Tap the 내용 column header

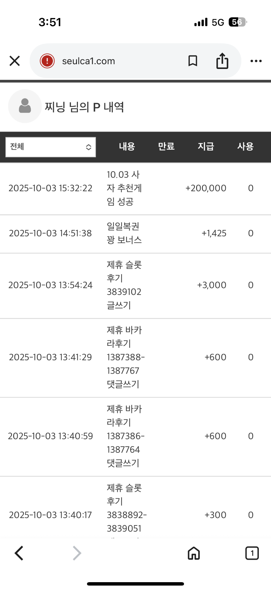(x=127, y=146)
